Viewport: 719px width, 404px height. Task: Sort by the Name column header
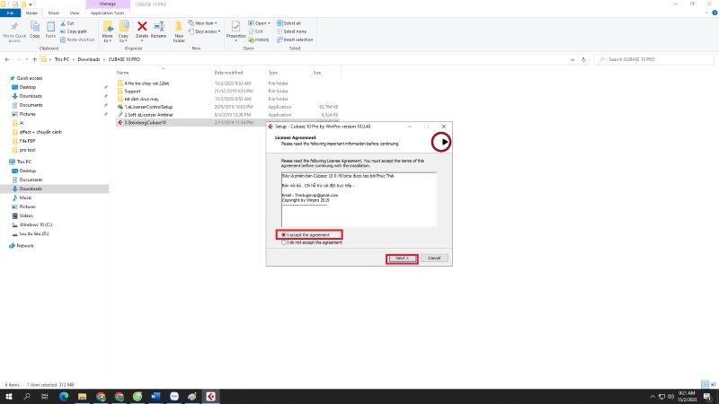click(122, 73)
